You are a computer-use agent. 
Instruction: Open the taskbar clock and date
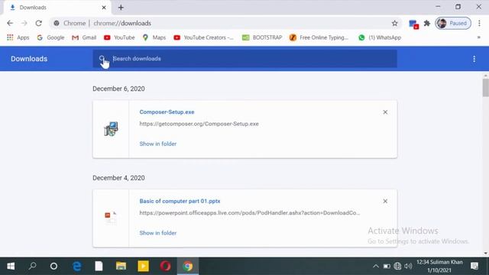pyautogui.click(x=439, y=266)
